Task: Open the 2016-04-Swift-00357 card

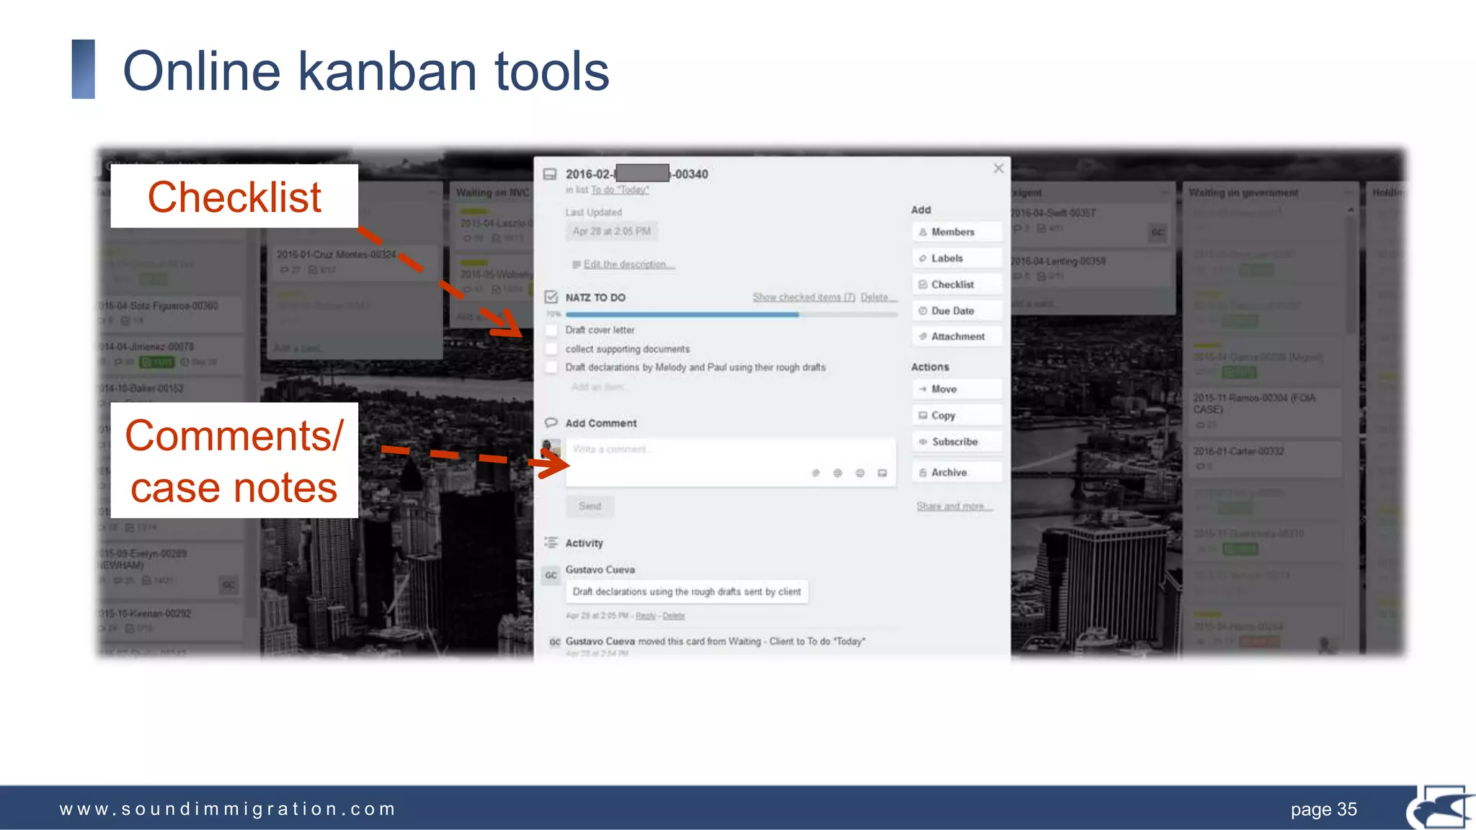Action: click(x=1090, y=221)
